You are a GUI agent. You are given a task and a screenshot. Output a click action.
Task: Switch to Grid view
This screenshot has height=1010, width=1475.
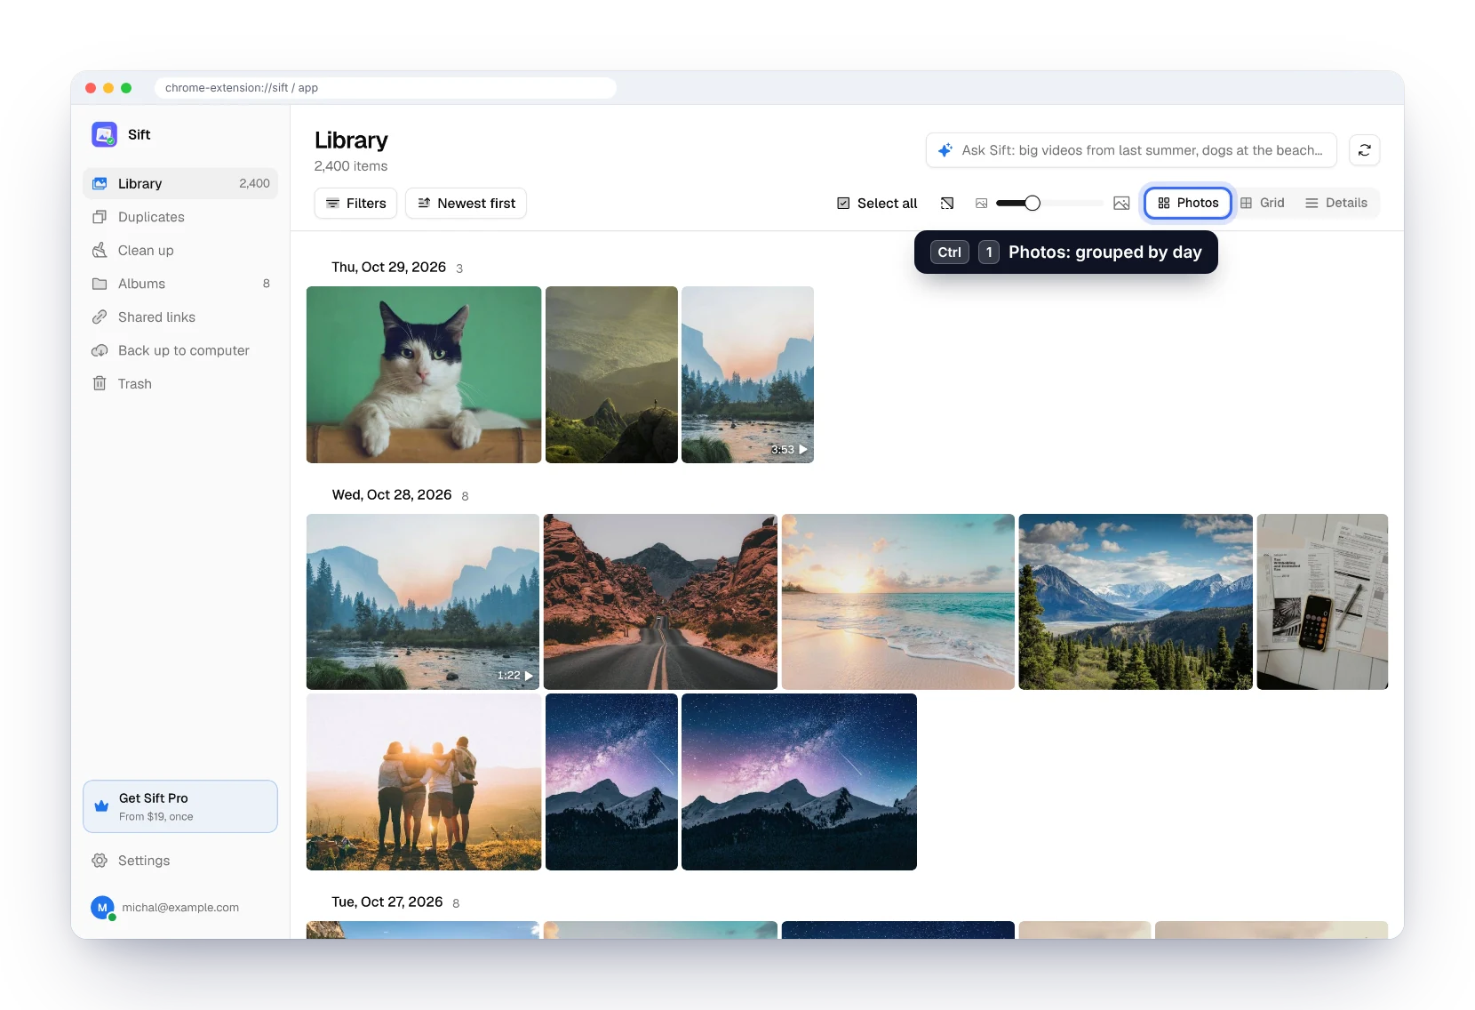(x=1262, y=203)
